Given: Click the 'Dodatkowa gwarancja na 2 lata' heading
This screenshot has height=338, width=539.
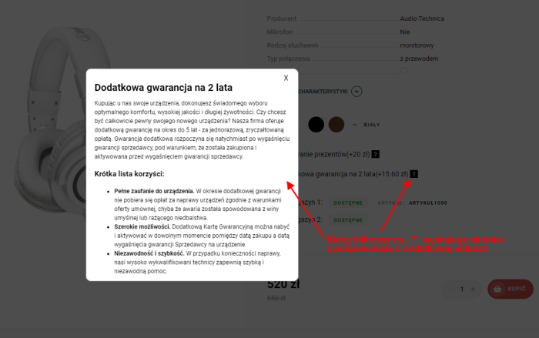Looking at the screenshot, I should [163, 88].
